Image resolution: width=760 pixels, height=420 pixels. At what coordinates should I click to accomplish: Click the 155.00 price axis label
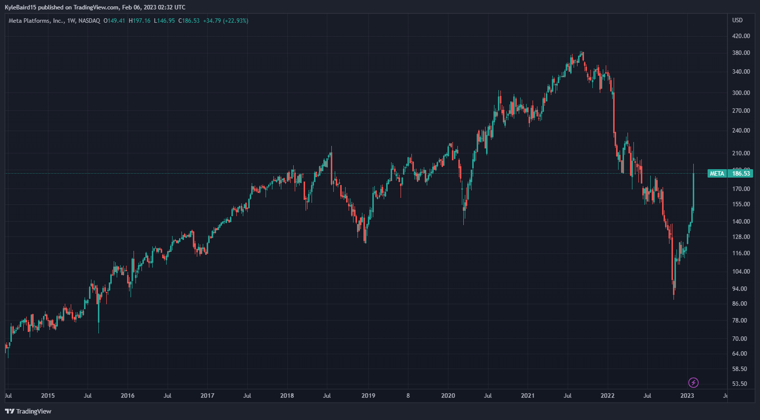[741, 204]
